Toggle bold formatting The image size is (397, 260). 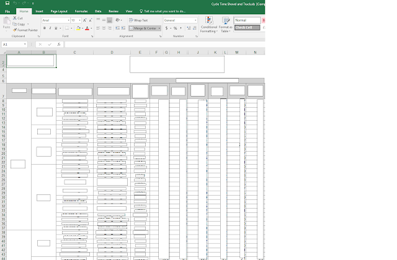point(45,28)
